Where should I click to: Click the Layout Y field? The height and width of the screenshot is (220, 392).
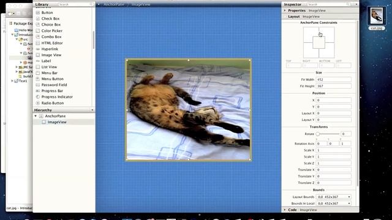(333, 120)
